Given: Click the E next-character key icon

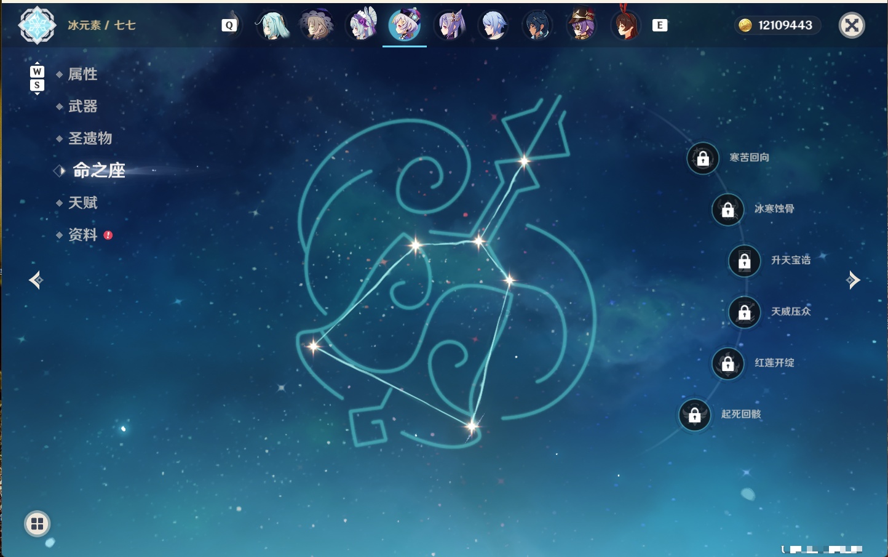Looking at the screenshot, I should click(x=660, y=25).
